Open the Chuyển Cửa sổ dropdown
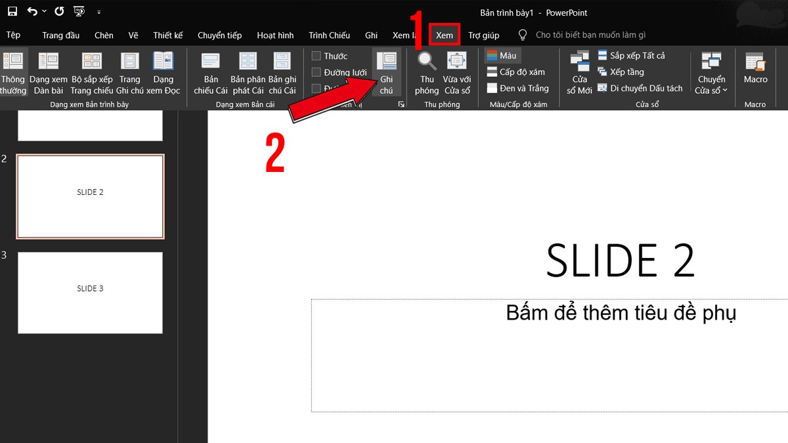The height and width of the screenshot is (443, 788). (712, 74)
